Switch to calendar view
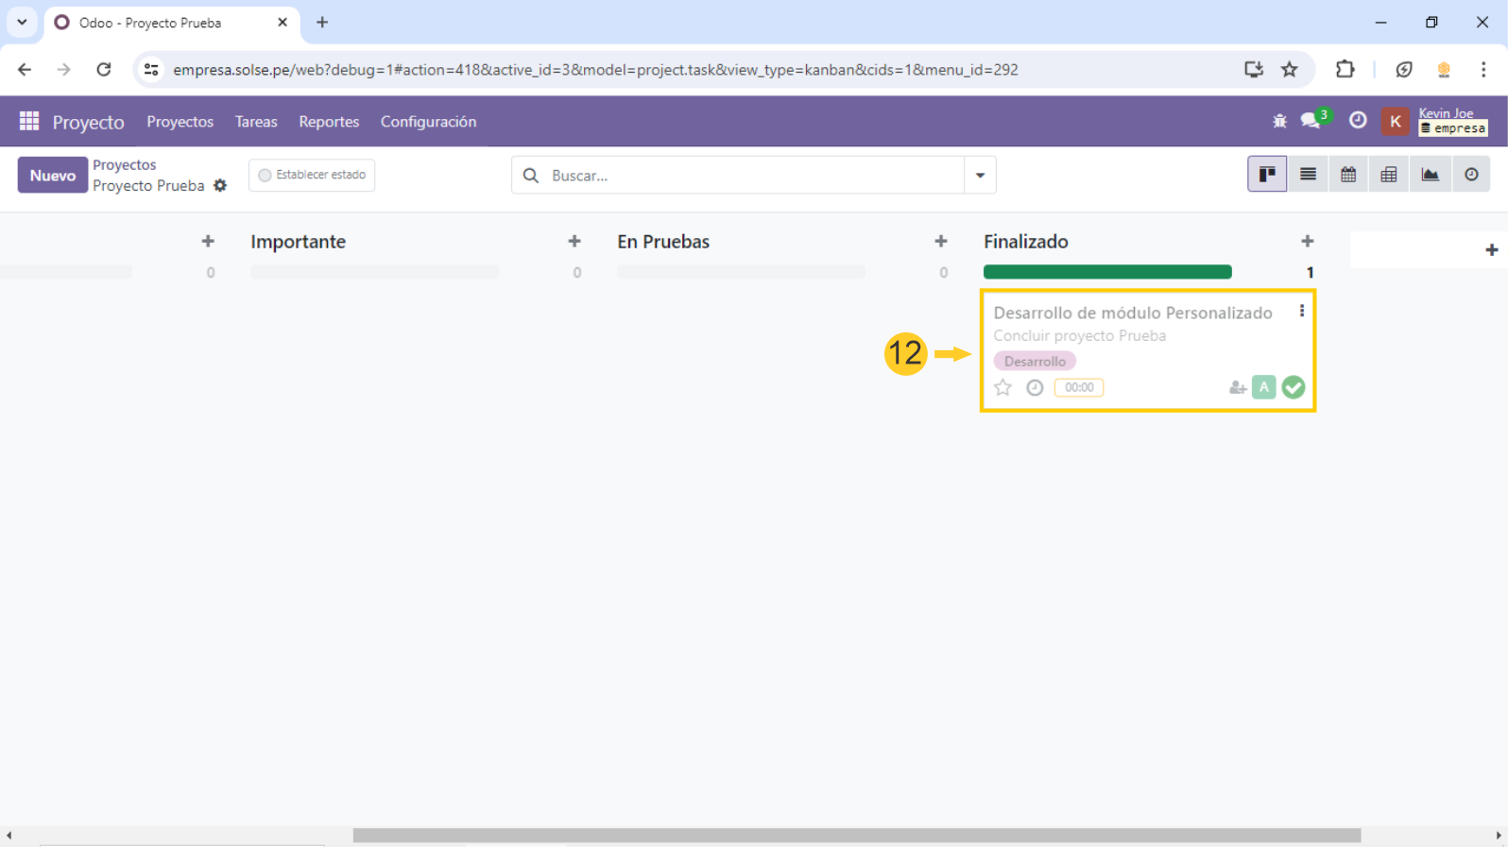 1348,175
